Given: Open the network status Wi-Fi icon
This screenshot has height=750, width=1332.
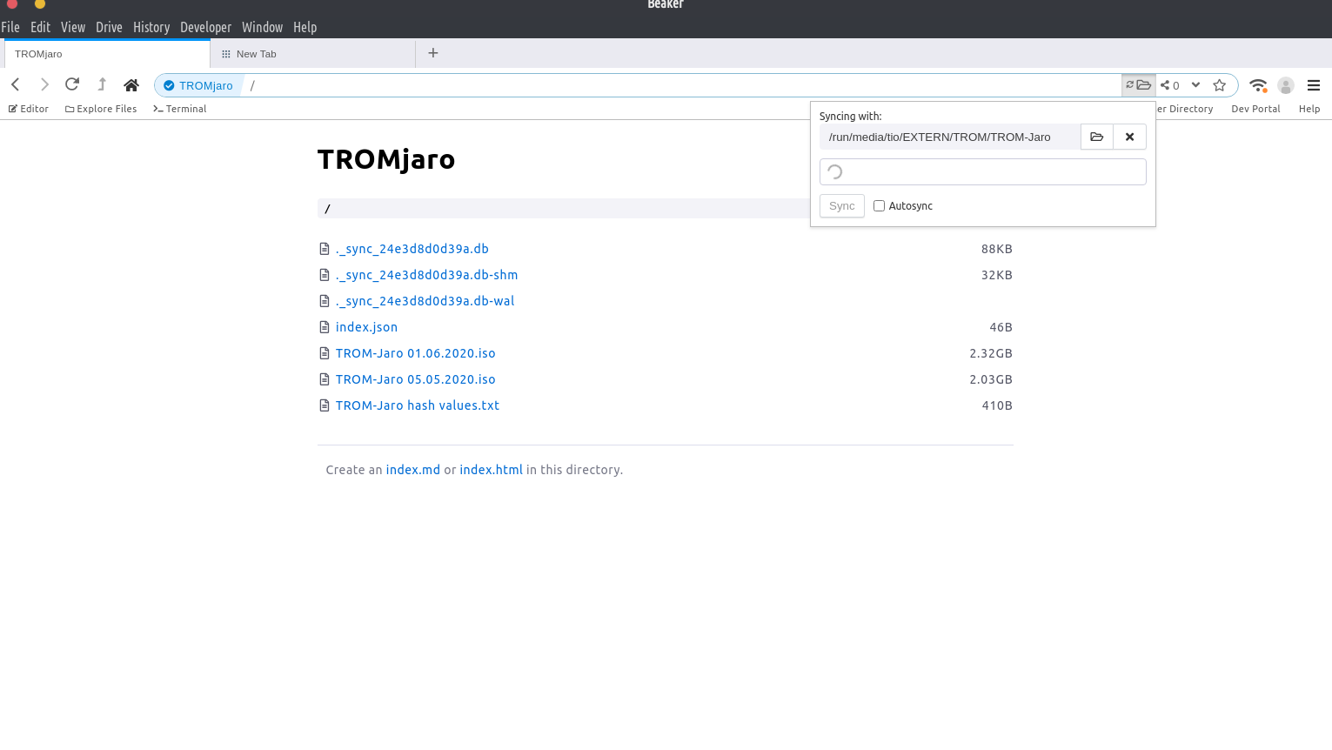Looking at the screenshot, I should (x=1258, y=85).
